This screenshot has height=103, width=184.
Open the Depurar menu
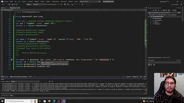(37, 1)
